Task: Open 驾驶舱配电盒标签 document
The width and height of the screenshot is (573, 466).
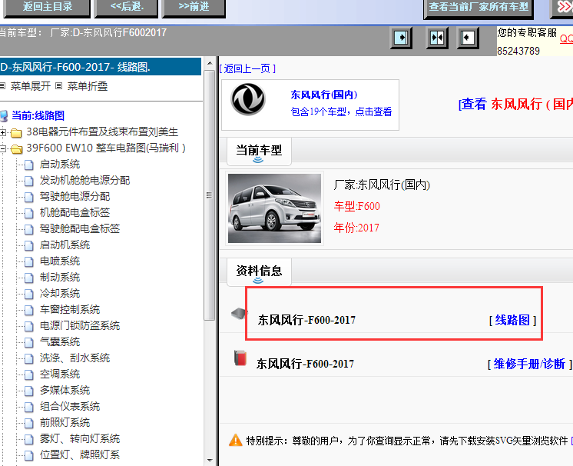Action: (x=80, y=228)
